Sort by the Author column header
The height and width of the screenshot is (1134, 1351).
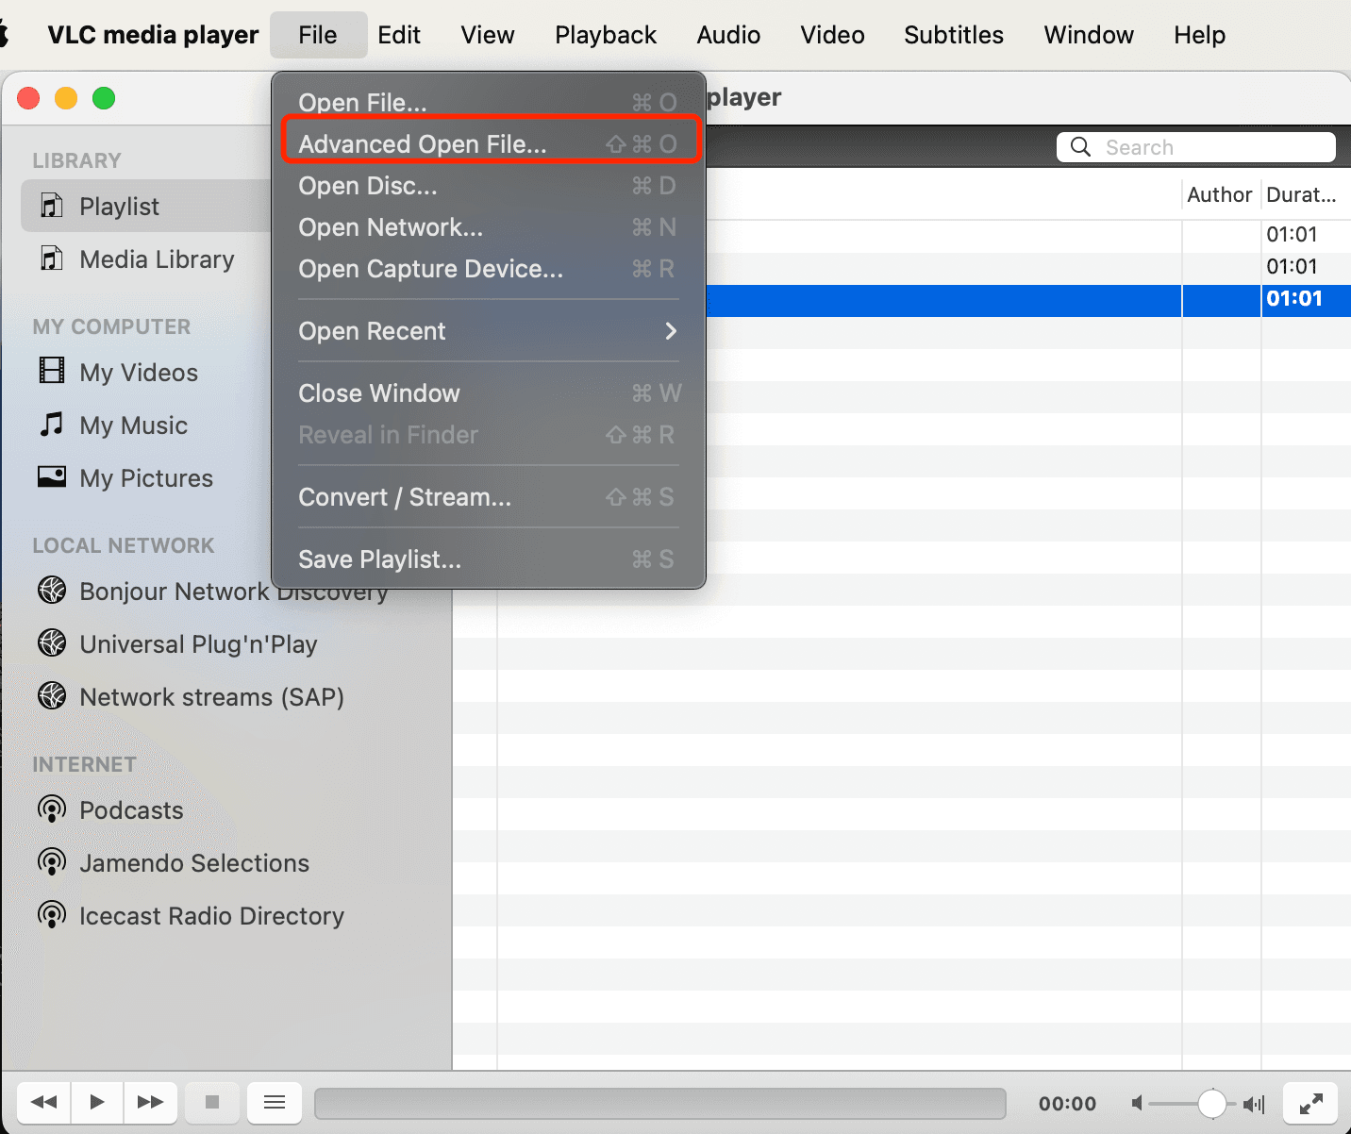click(x=1220, y=194)
